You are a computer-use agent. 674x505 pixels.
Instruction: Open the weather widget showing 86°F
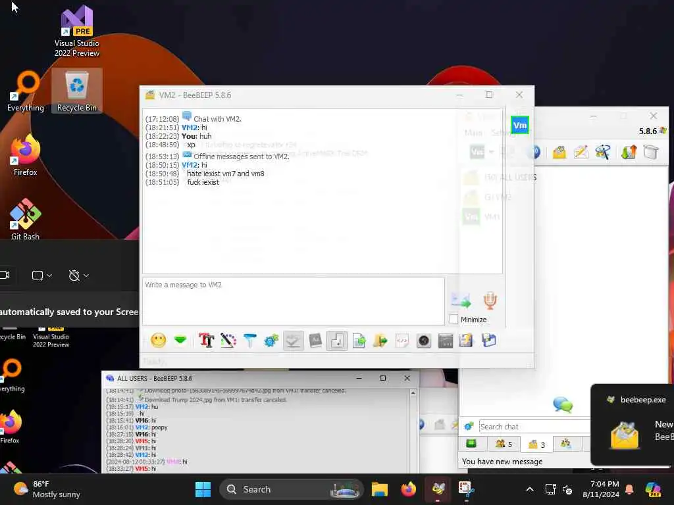(47, 489)
